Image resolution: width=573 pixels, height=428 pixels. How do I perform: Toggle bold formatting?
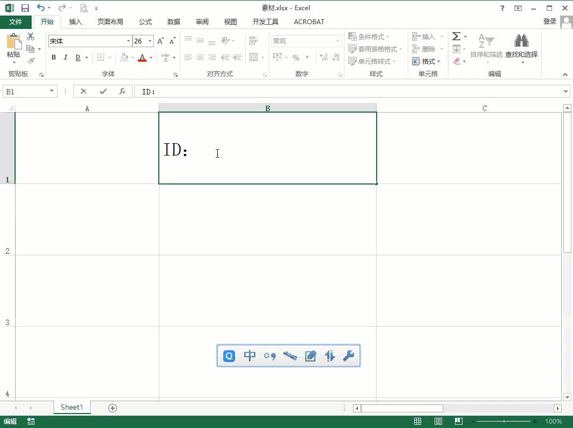[54, 57]
